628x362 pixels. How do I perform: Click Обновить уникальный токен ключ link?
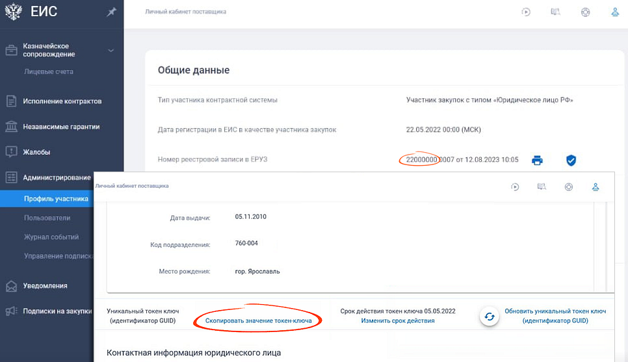coord(555,316)
